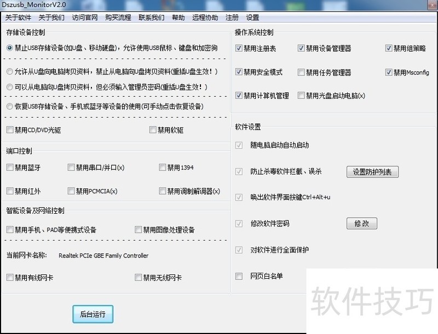438x334 pixels.
Task: Uncheck 禁用注册表 checkbox
Action: [x=239, y=49]
